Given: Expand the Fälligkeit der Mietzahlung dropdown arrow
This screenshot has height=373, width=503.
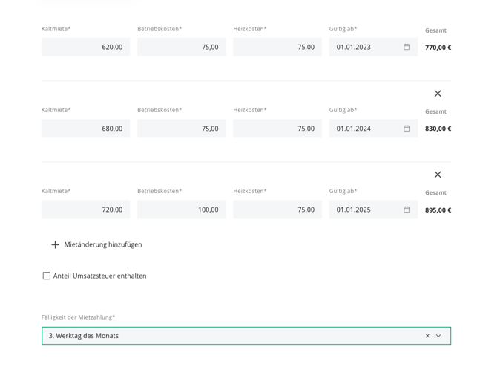Looking at the screenshot, I should pyautogui.click(x=438, y=336).
